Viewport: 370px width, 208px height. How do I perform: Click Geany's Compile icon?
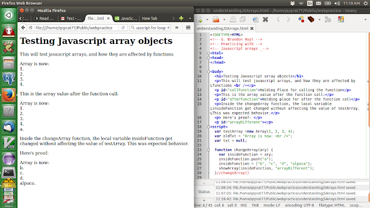pos(301,19)
